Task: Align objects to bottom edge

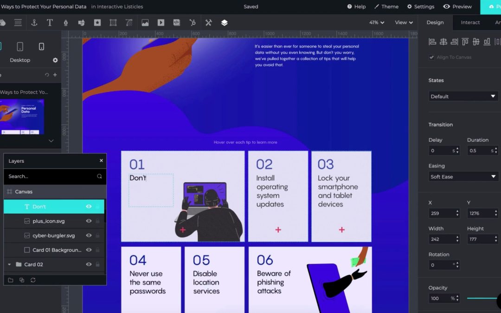Action: pos(487,42)
